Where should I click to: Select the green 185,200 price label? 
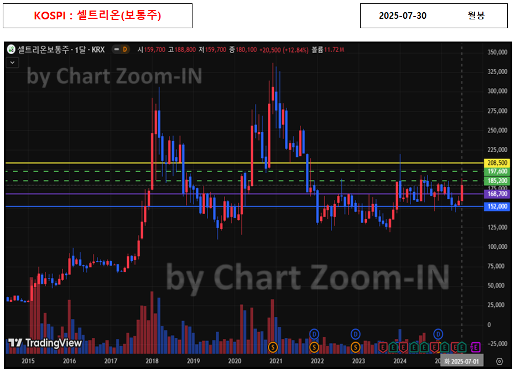497,181
